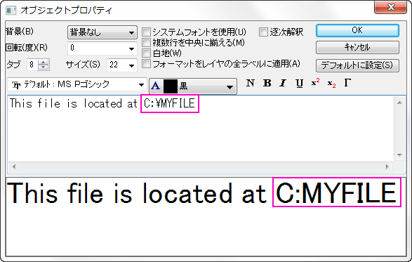The width and height of the screenshot is (412, 262).
Task: Apply superscript formatting icon
Action: [x=315, y=83]
